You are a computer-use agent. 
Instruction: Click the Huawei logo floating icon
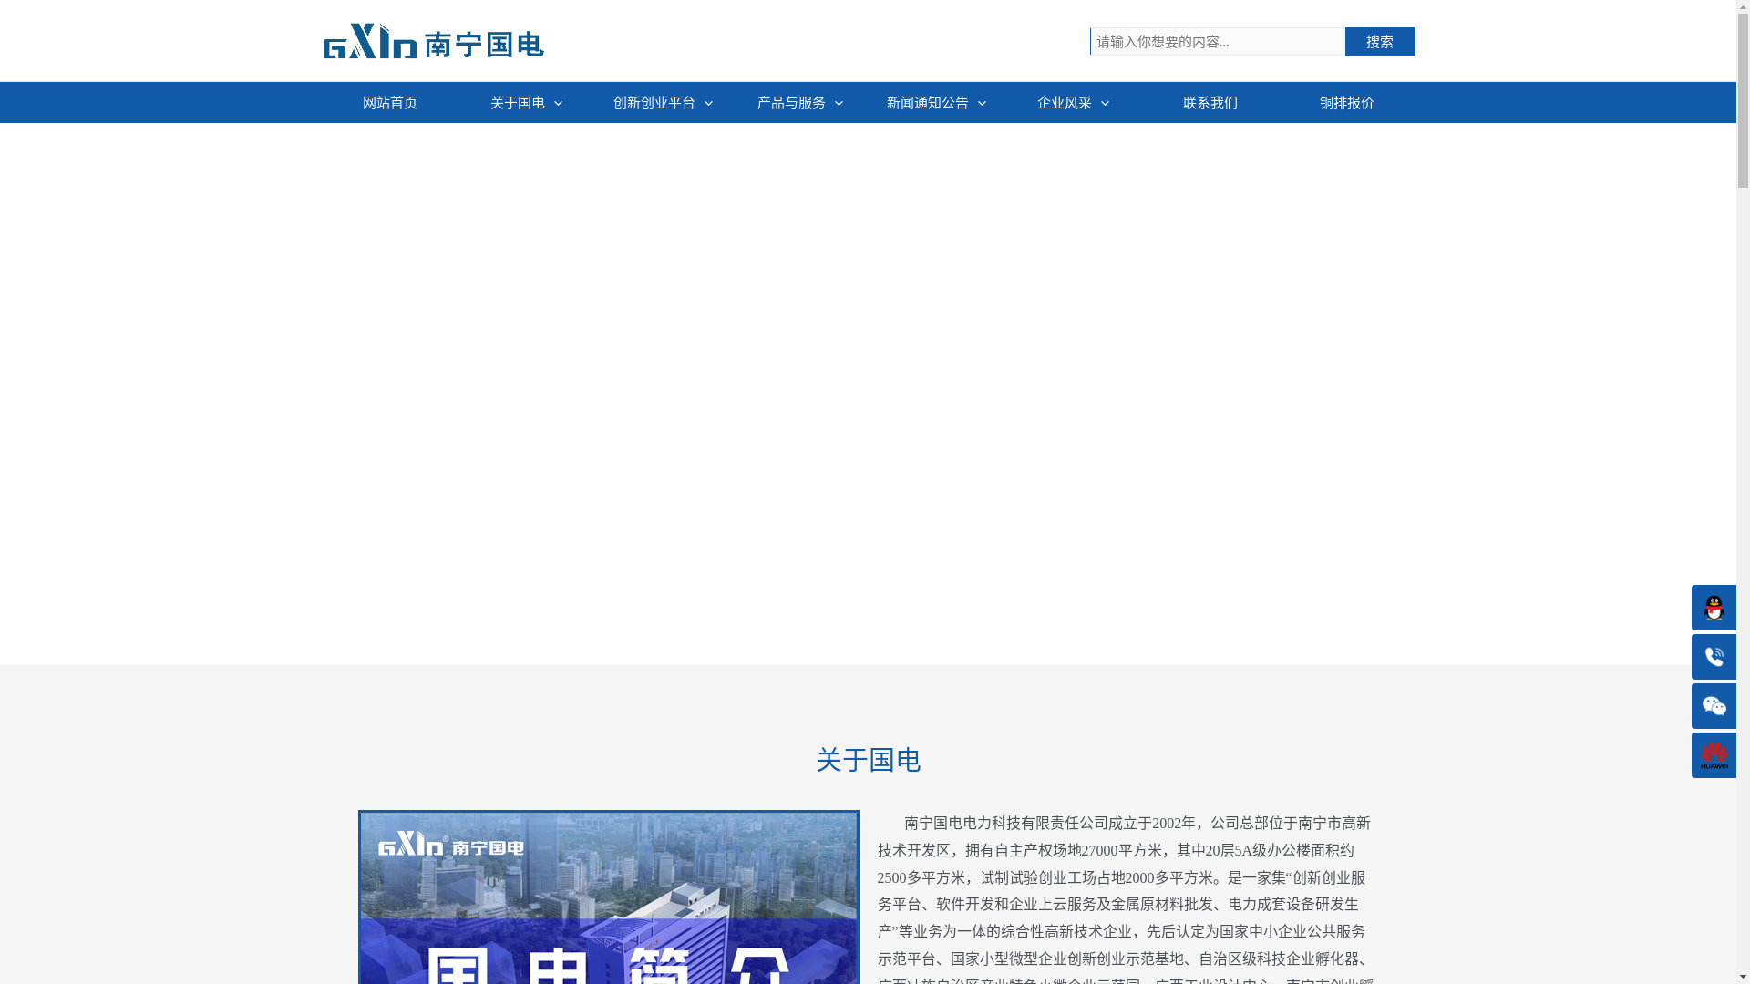click(1714, 755)
